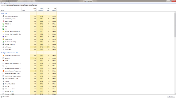Click the Volume Mixer speaker icon
176x99 pixels.
point(3,50)
